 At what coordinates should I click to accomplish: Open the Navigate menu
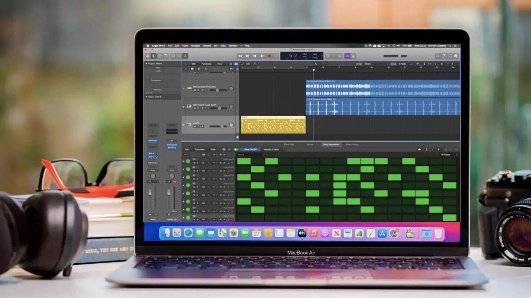coord(195,46)
